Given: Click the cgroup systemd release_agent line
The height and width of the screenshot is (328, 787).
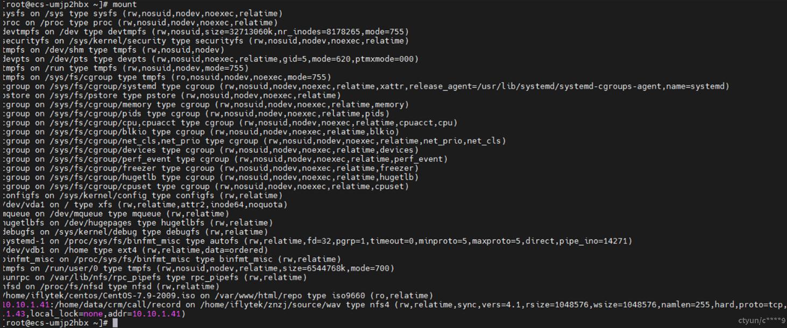Looking at the screenshot, I should pos(366,87).
